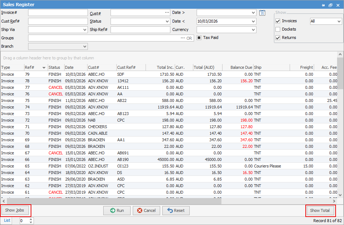Uncheck the Invoices checkbox

pyautogui.click(x=278, y=21)
